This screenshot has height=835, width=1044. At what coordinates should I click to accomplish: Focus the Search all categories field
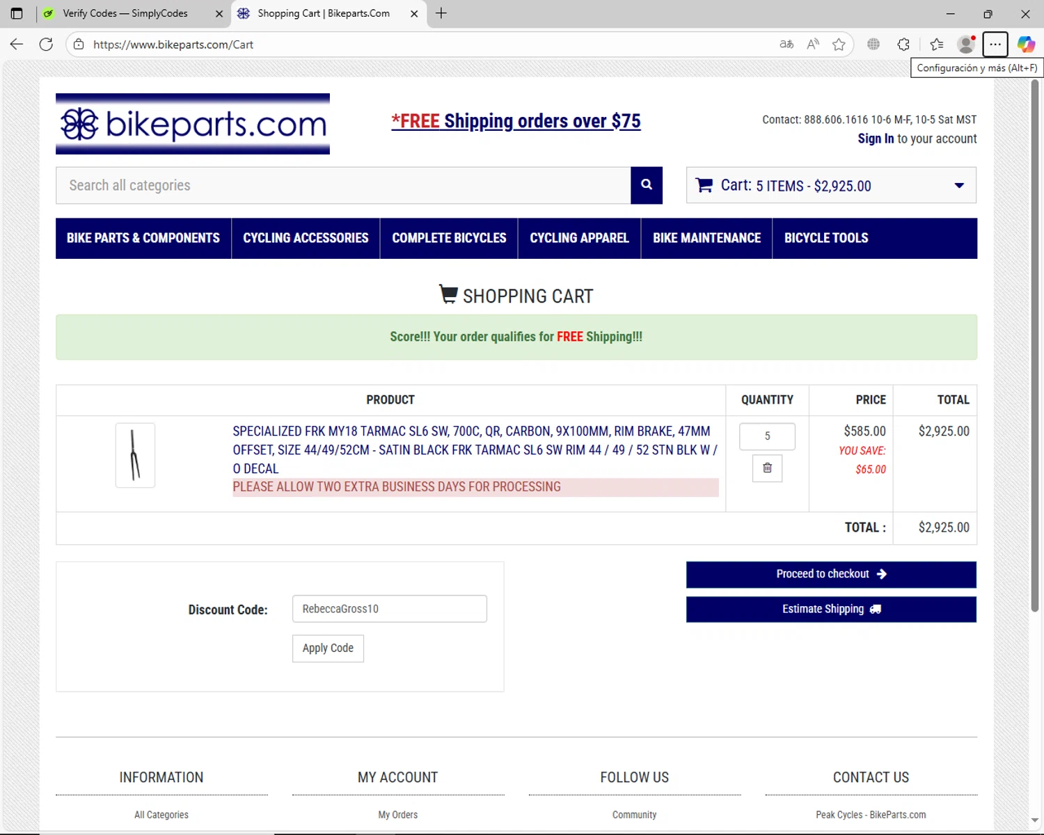[x=343, y=185]
